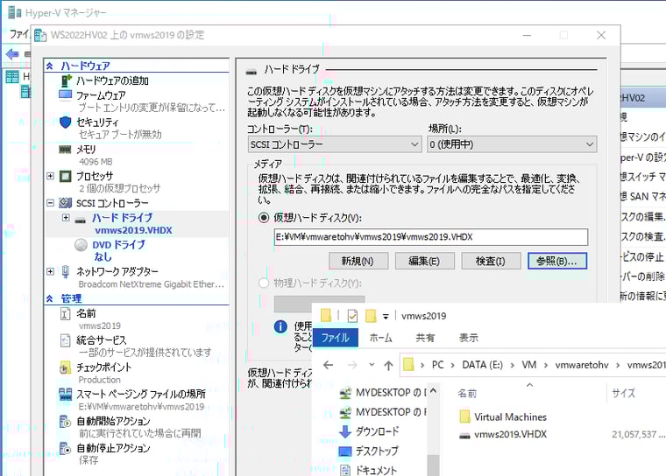Open the Virtual Machines folder icon
Screen dimensions: 666x476
tap(465, 417)
